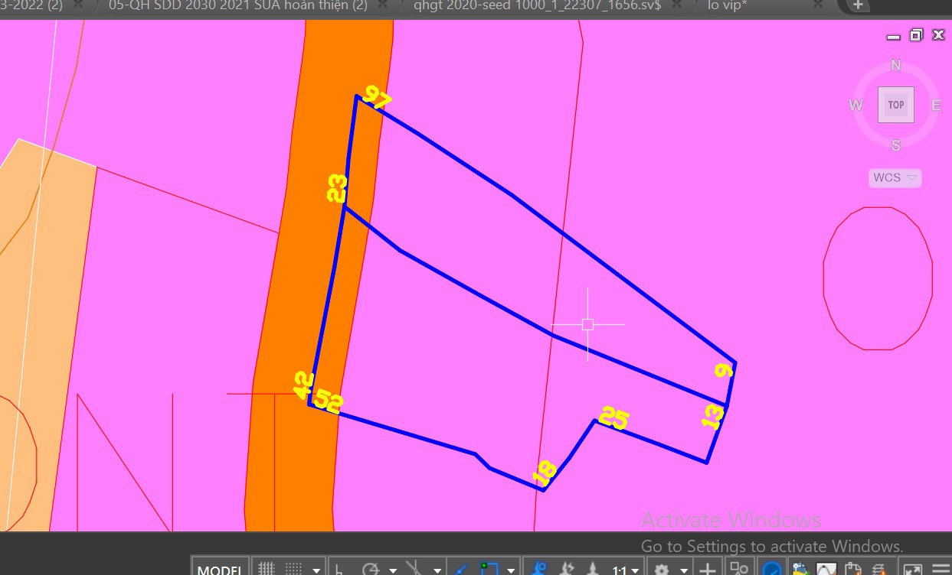Toggle the drawing grid display

point(266,570)
